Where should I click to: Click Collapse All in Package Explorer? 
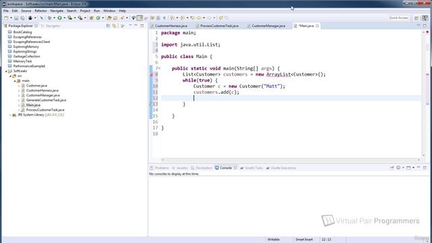[x=108, y=26]
